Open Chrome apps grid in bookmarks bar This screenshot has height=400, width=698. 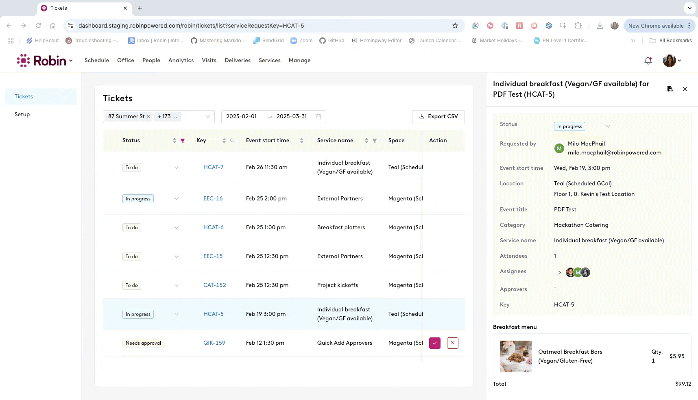11,41
